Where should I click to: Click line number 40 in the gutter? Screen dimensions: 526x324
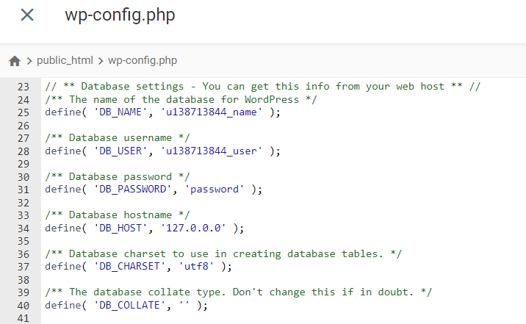(x=23, y=304)
